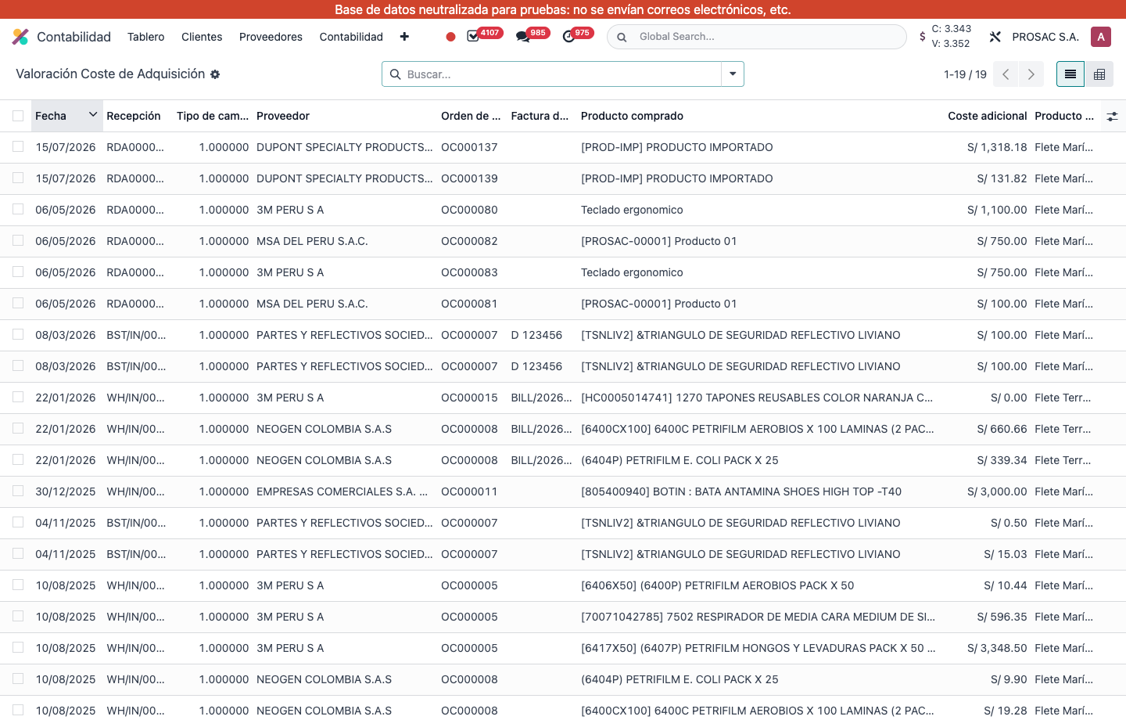The height and width of the screenshot is (720, 1126).
Task: Open the developer tools wrench icon
Action: click(995, 37)
